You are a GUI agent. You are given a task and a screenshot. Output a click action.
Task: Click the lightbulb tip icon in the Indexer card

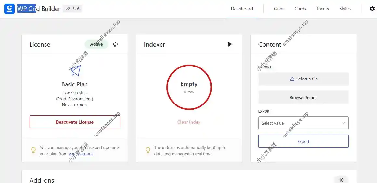coord(148,150)
